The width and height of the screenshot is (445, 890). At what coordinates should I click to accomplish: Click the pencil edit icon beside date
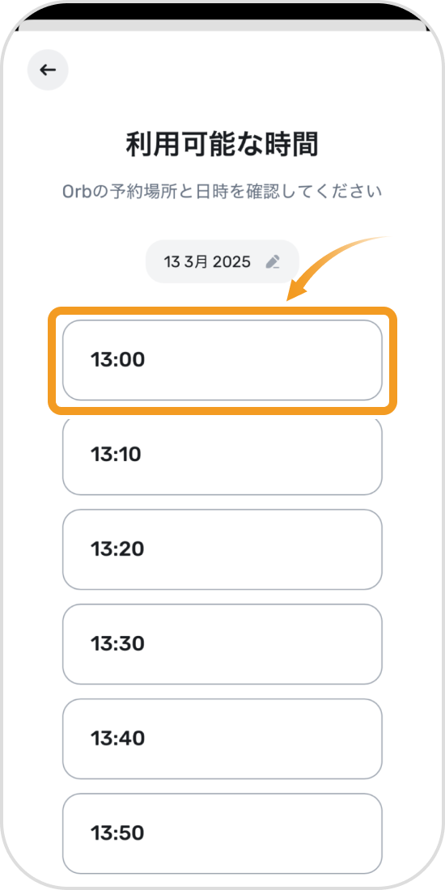(x=273, y=261)
